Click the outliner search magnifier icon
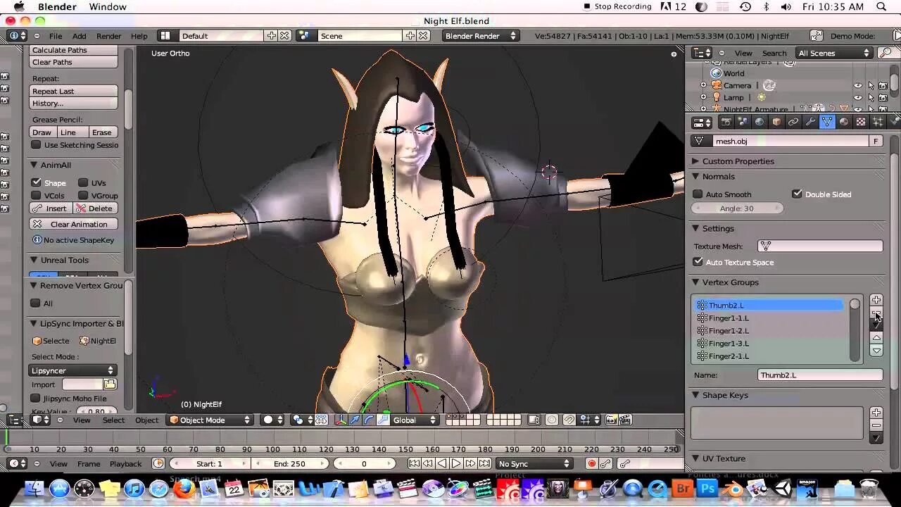Screen dimensions: 901x507 (886, 53)
